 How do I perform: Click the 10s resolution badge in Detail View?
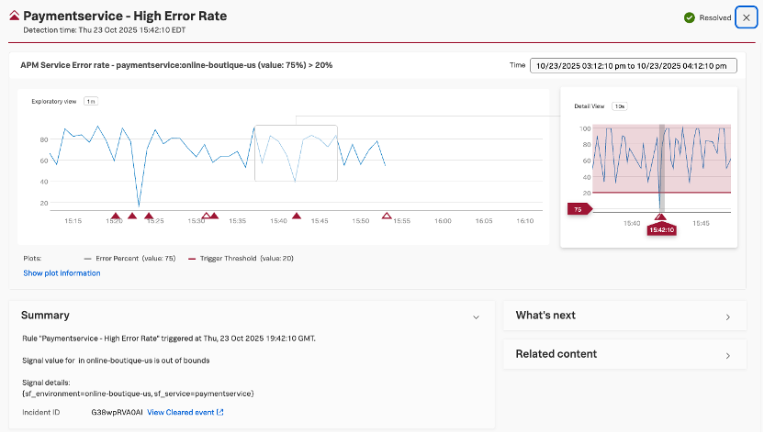pyautogui.click(x=620, y=106)
